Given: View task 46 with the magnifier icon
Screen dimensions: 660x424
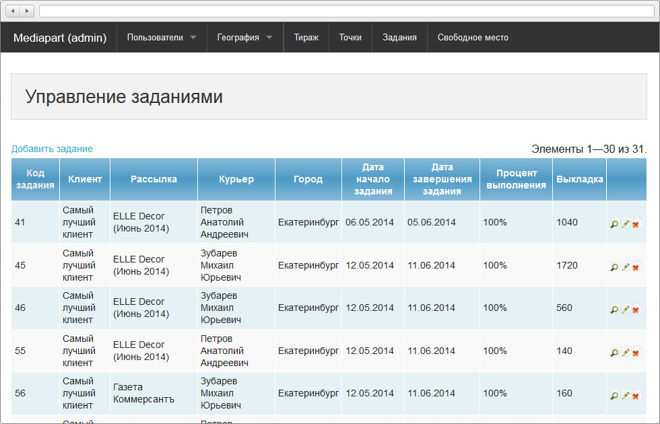Looking at the screenshot, I should [x=614, y=310].
